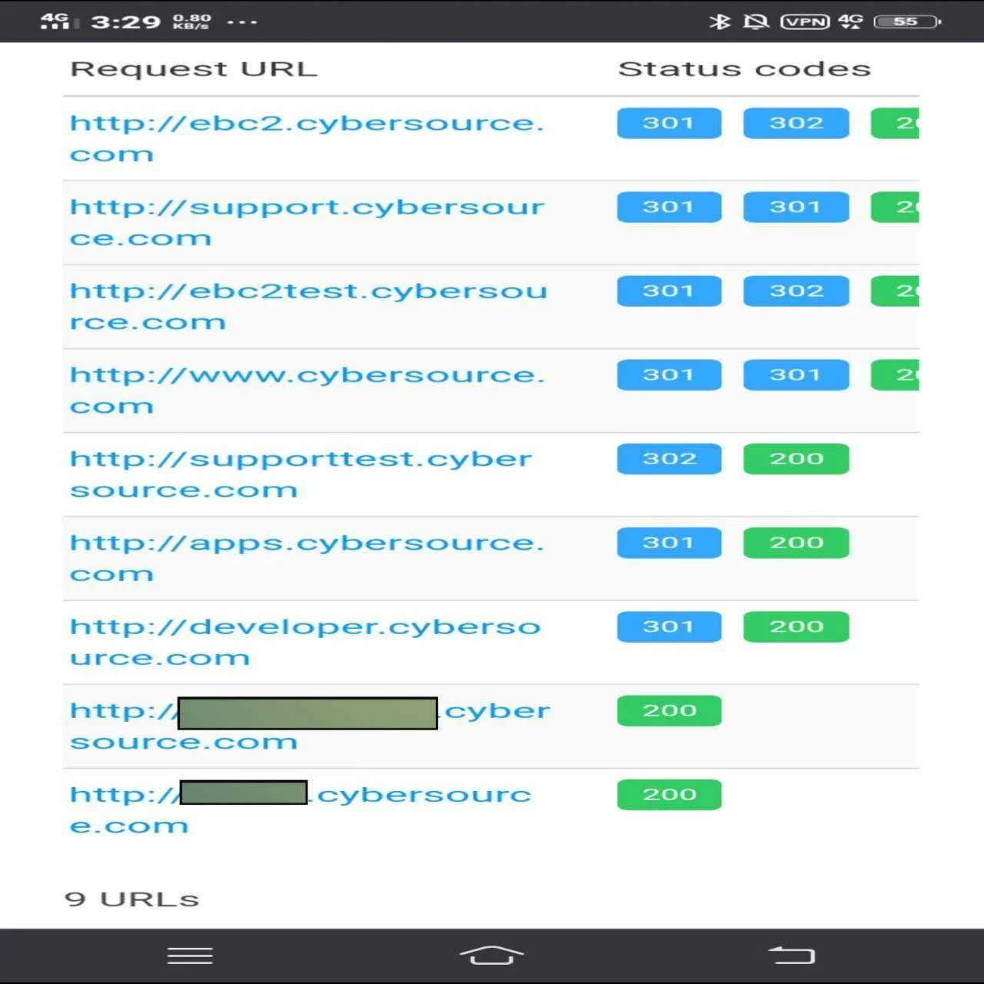
Task: Click the "Request URL" column header
Action: pyautogui.click(x=194, y=68)
